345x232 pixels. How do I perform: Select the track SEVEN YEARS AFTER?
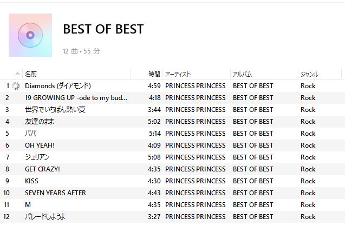point(55,193)
